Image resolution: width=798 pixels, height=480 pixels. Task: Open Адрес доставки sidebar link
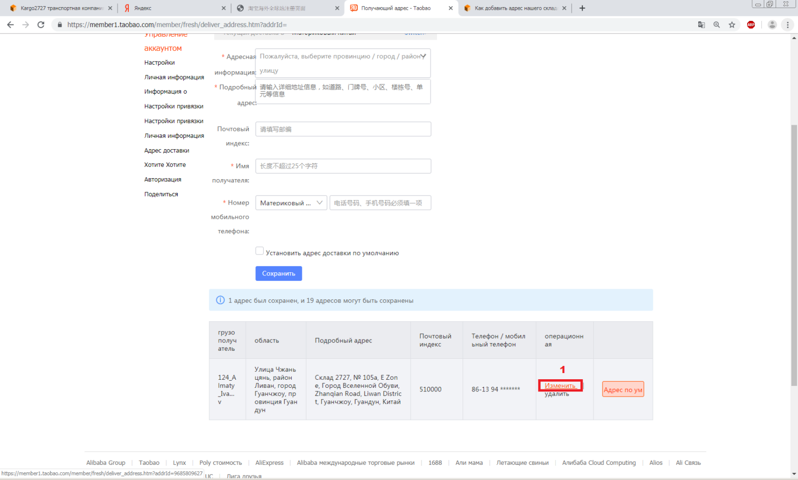click(x=166, y=151)
